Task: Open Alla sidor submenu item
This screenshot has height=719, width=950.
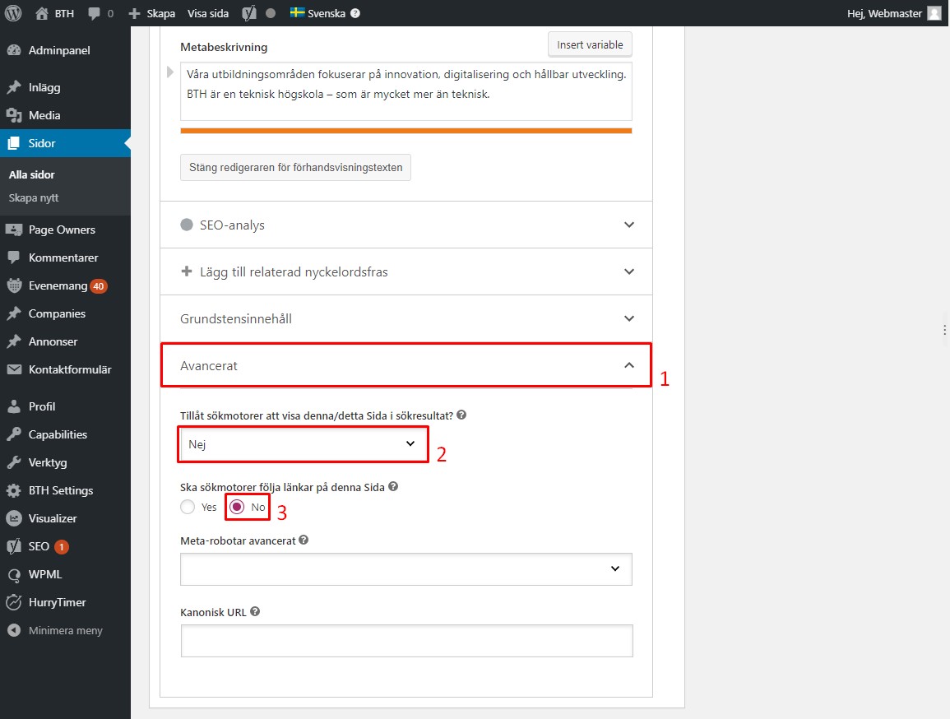Action: [x=31, y=174]
